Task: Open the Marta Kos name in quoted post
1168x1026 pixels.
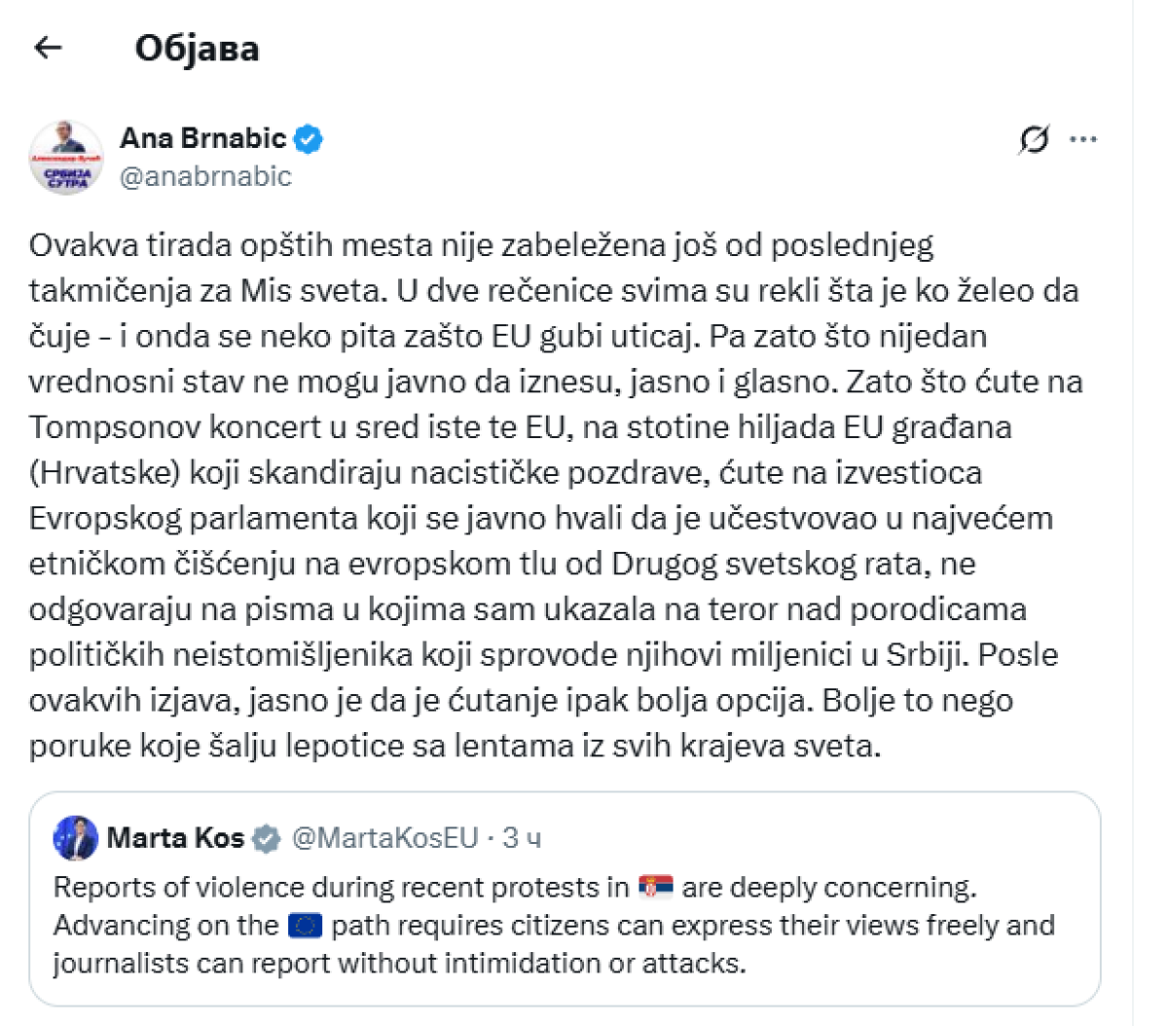Action: coord(175,838)
